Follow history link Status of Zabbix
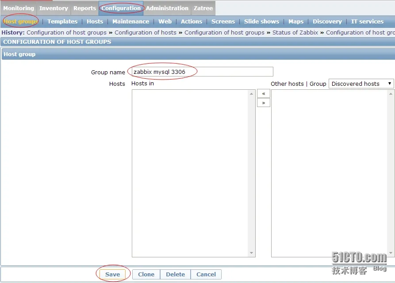Screen dimensions: 395x283 [x=295, y=32]
